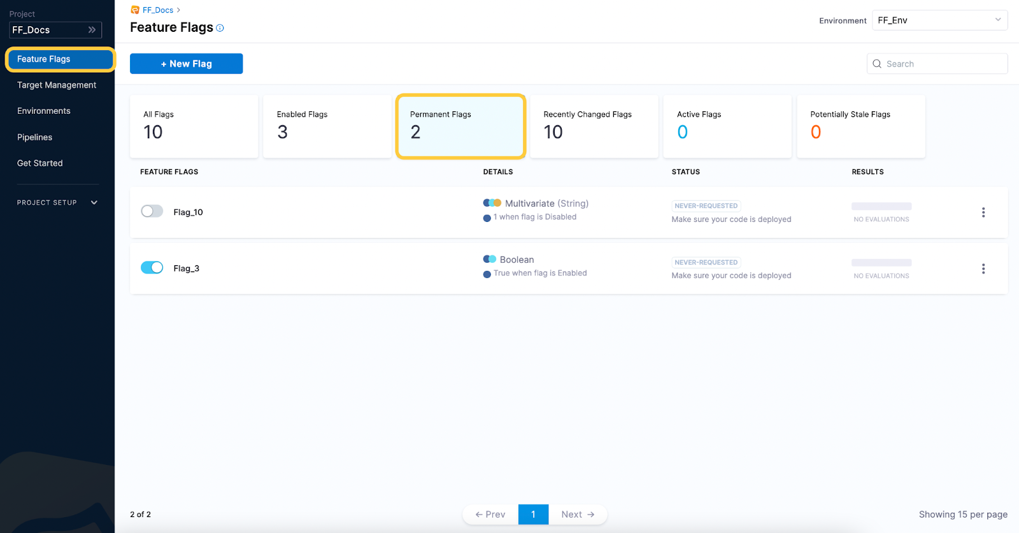The height and width of the screenshot is (533, 1019).
Task: Click the FF_Docs project icon in breadcrumb
Action: click(135, 10)
